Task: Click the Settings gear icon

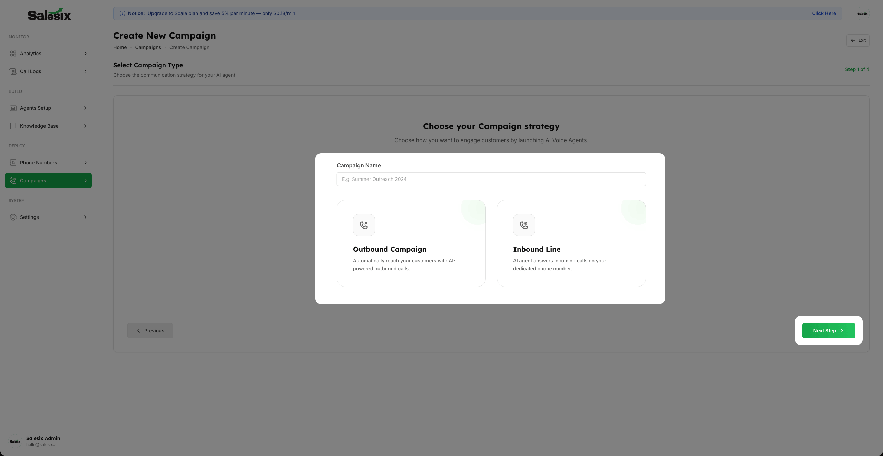Action: 13,217
